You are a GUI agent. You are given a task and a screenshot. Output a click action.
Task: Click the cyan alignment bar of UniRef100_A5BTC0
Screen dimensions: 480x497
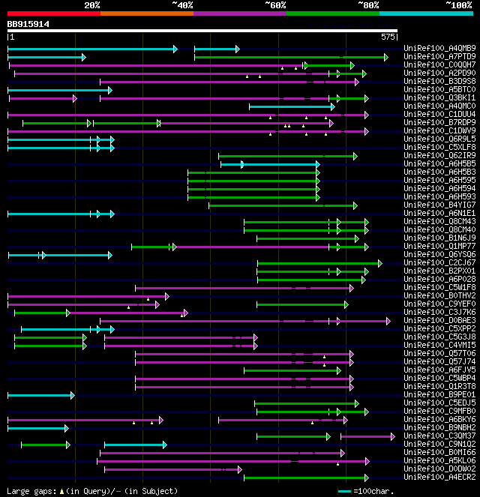coord(58,91)
